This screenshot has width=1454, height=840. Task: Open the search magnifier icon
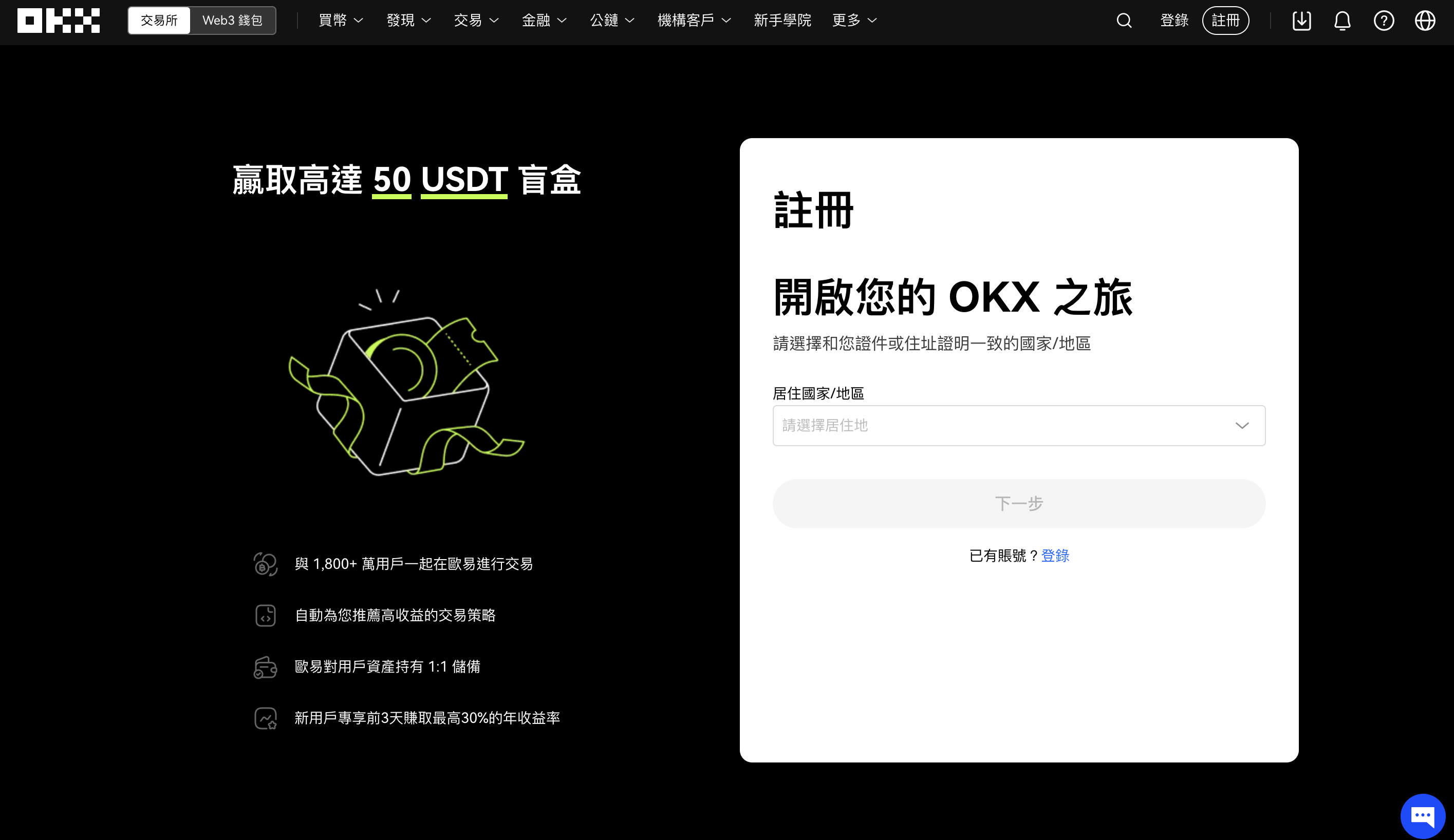coord(1124,21)
